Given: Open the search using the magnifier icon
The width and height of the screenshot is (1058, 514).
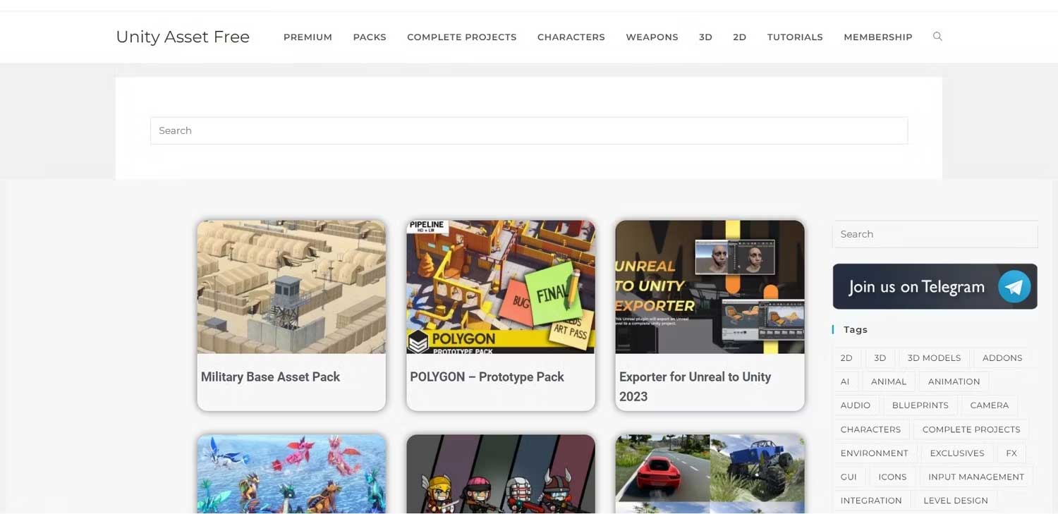Looking at the screenshot, I should pos(937,36).
